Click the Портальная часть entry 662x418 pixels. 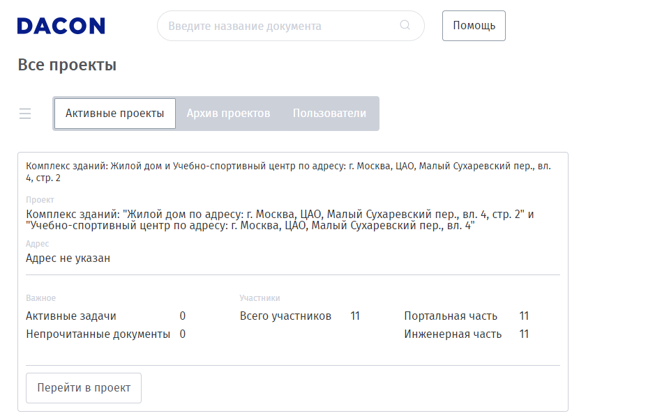click(451, 316)
